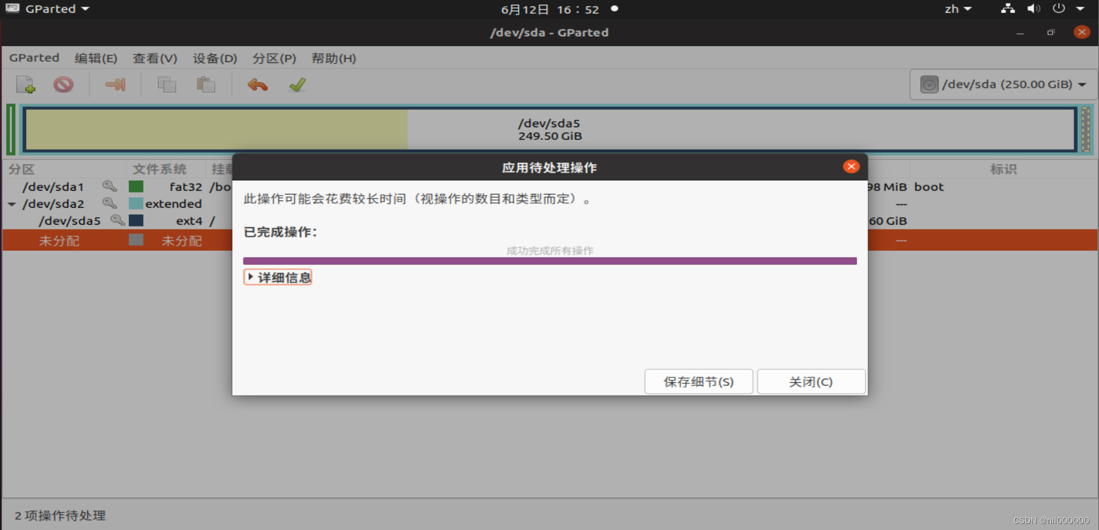Click the GParted app icon in top bar
The image size is (1099, 530).
(x=12, y=8)
